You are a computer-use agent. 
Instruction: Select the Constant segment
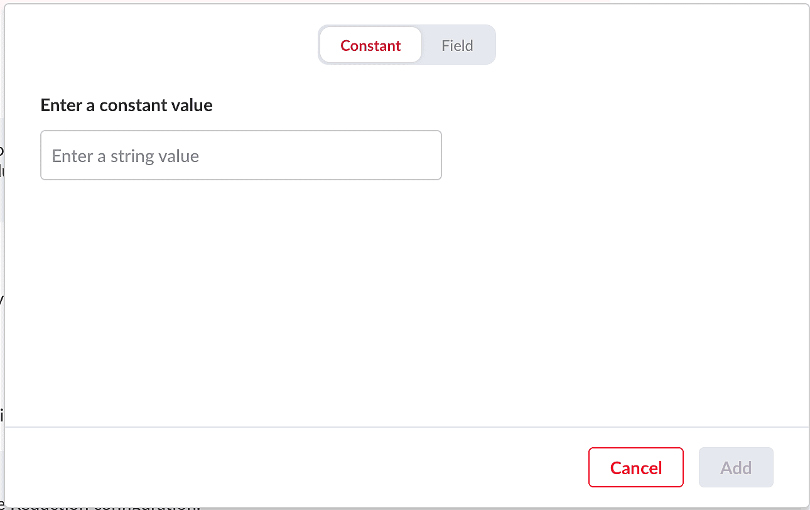pos(370,45)
